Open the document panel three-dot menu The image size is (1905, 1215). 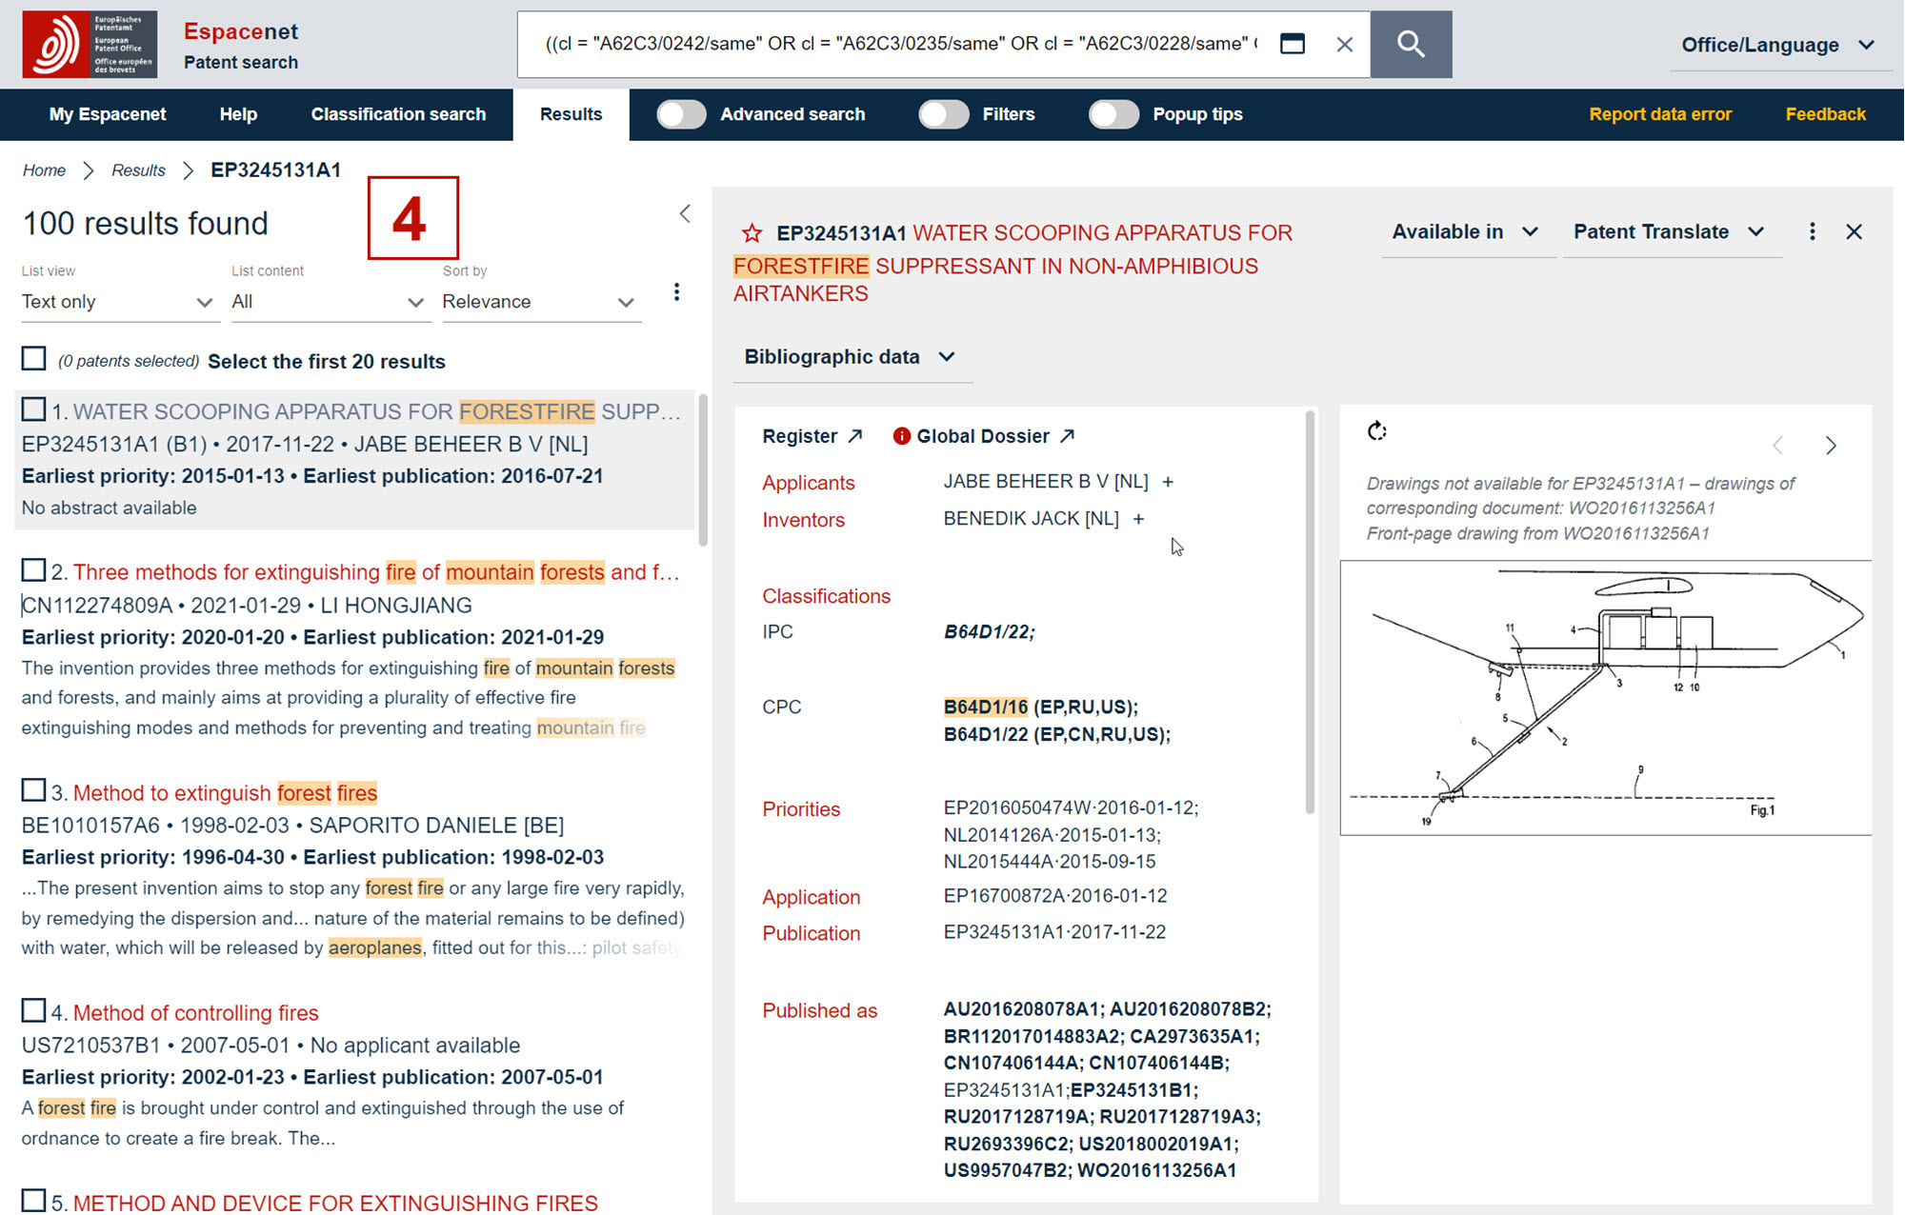tap(1812, 231)
